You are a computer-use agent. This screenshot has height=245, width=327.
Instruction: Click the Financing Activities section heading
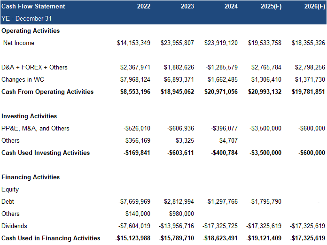(x=31, y=177)
